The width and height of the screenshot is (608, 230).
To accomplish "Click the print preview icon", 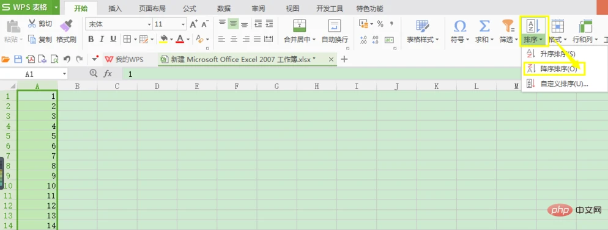I will (x=54, y=59).
